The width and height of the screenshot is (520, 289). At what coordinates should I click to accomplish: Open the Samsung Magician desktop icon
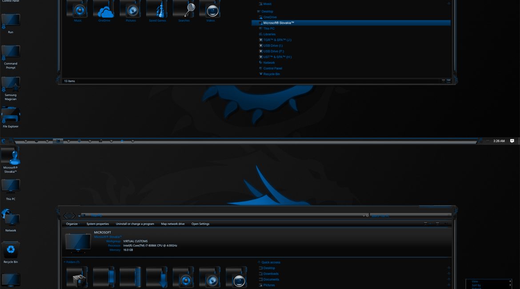(11, 88)
